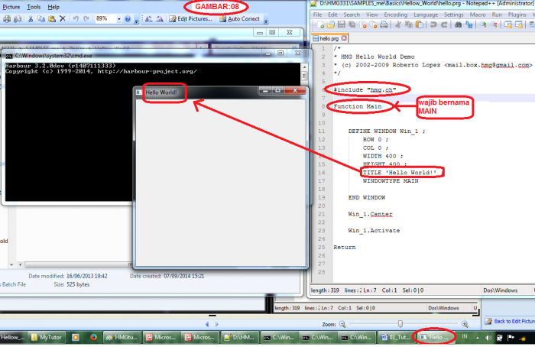Open the Run menu in Notepad++
Viewport: 535px width, 347px height.
497,15
